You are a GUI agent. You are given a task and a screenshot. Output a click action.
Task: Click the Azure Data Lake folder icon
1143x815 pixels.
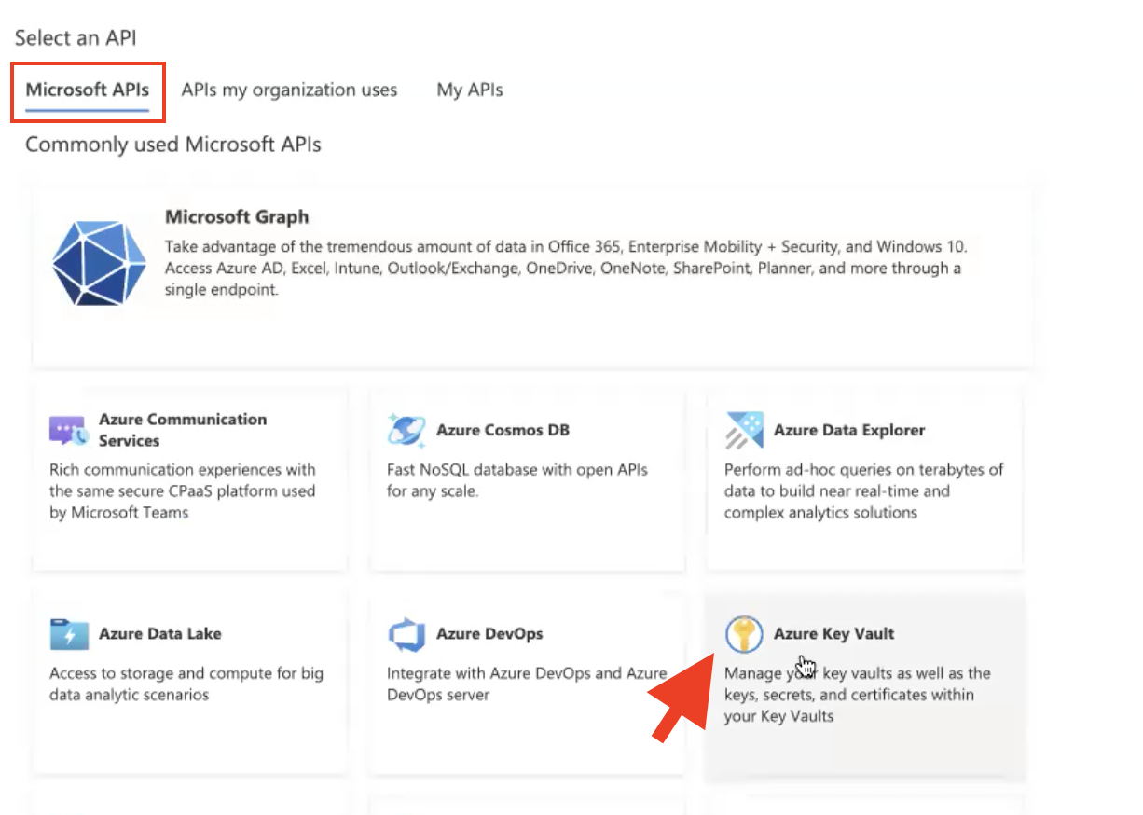point(69,634)
